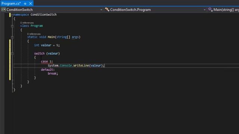Place cursor on 'int valeur = 5;'
239x134 pixels.
[x=47, y=45]
